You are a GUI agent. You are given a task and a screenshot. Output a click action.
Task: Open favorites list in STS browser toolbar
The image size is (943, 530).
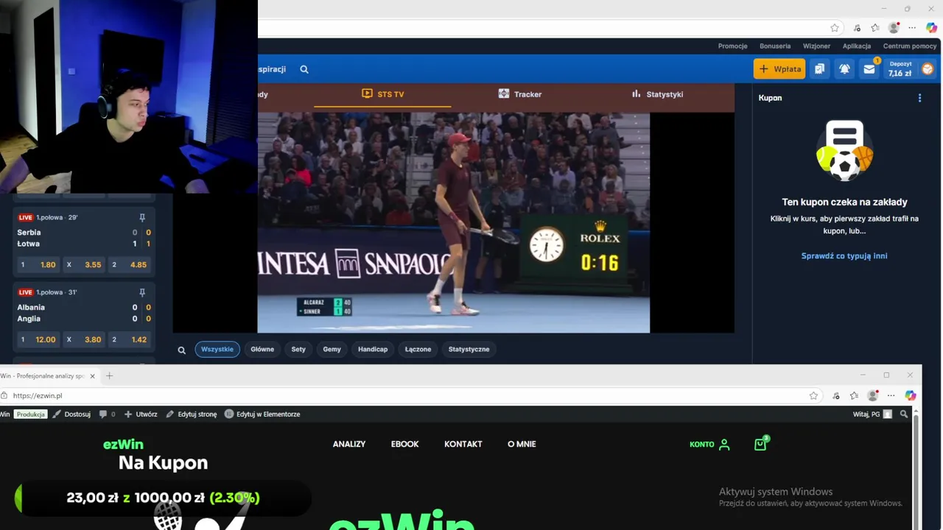875,28
